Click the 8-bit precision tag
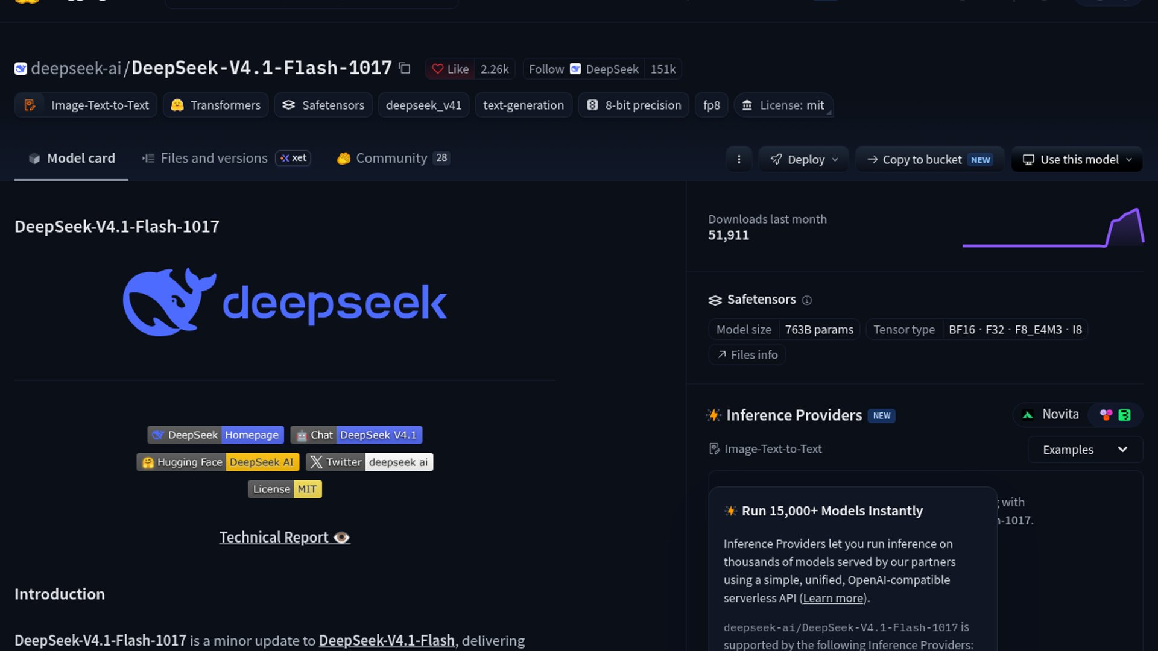Viewport: 1158px width, 651px height. tap(633, 105)
